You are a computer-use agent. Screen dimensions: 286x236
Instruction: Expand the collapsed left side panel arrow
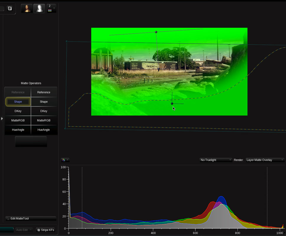(2, 119)
